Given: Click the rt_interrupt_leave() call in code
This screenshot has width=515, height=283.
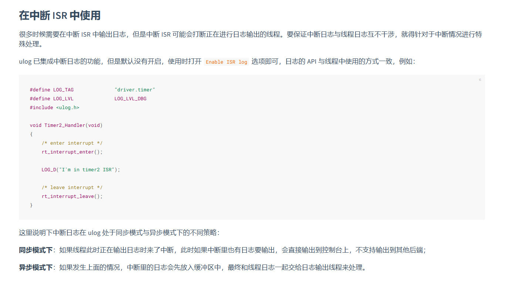Looking at the screenshot, I should point(72,196).
